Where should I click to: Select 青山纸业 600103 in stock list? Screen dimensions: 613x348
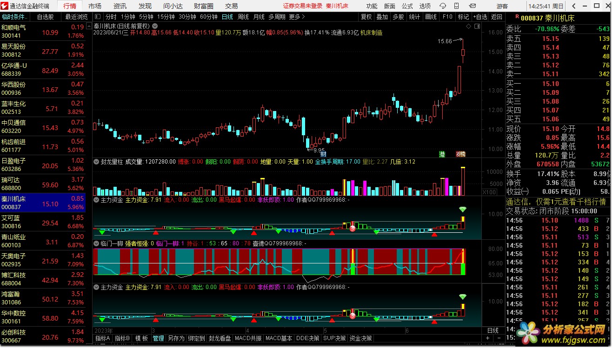43,241
